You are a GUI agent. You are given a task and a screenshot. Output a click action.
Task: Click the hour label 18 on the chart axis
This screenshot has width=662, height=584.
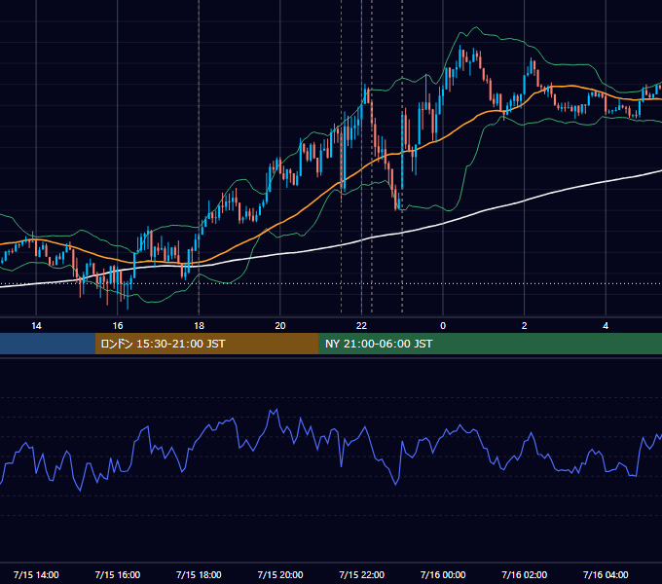[199, 326]
